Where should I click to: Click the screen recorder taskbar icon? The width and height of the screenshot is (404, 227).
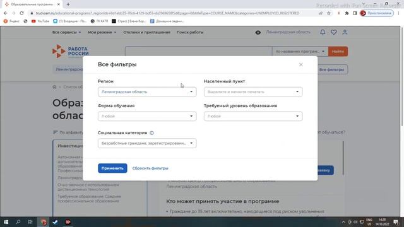[x=68, y=222]
